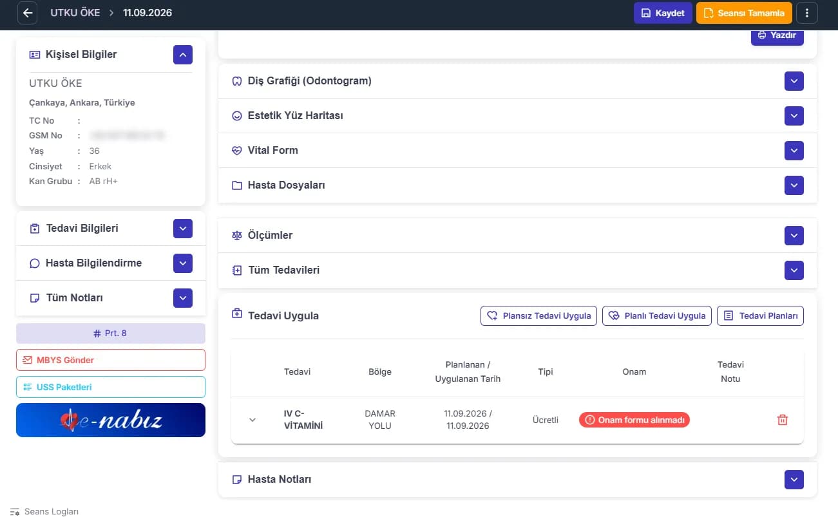Open Seans Logları at bottom left
Viewport: 838px width, 517px height.
point(45,512)
